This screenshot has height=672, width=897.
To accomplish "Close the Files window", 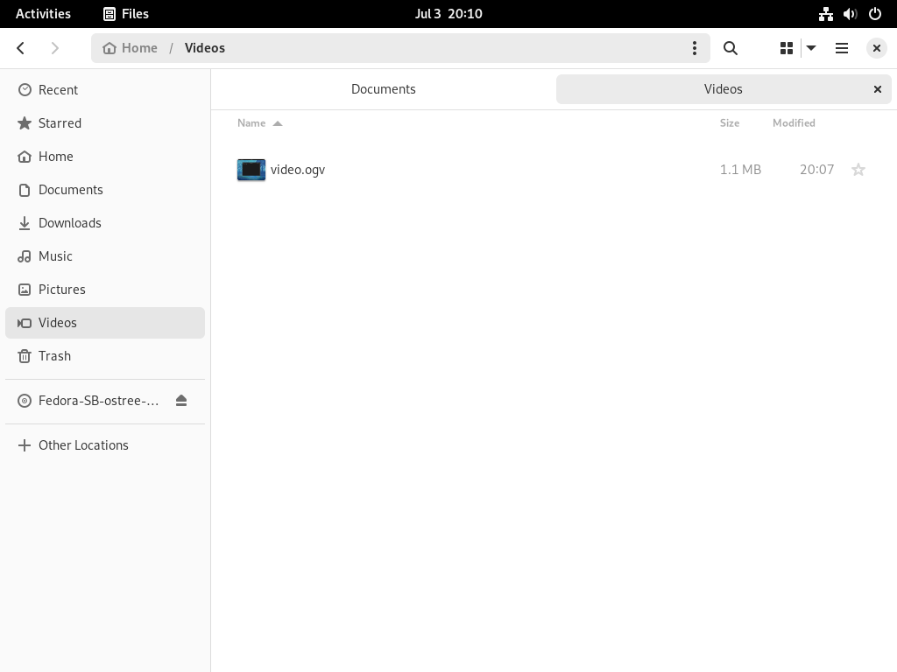I will click(x=876, y=48).
